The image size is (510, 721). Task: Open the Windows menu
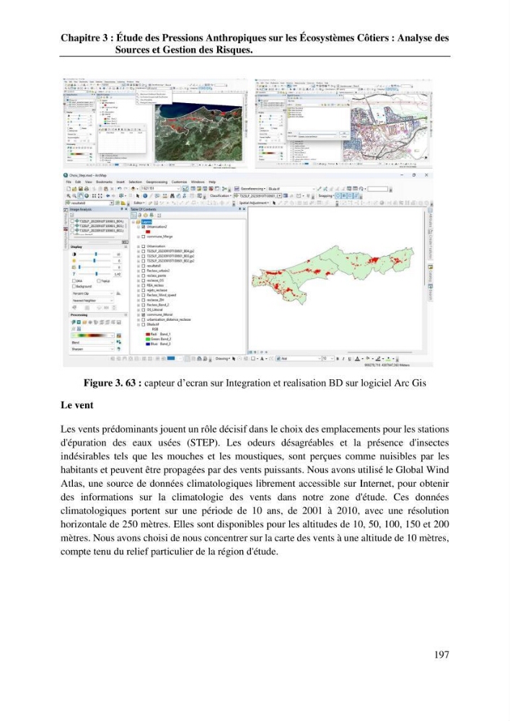[x=198, y=182]
